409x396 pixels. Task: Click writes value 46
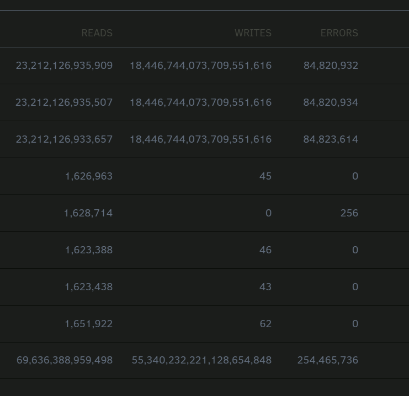point(265,250)
